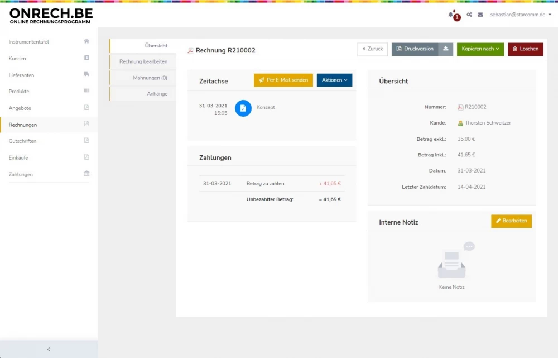Image resolution: width=558 pixels, height=358 pixels.
Task: Click the red Löschen button
Action: pos(525,49)
